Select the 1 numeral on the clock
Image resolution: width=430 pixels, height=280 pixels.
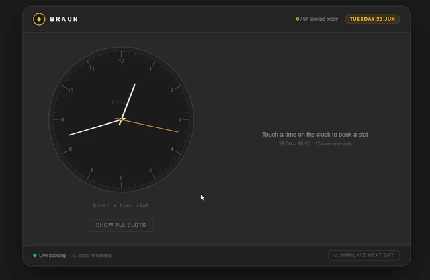pyautogui.click(x=150, y=69)
